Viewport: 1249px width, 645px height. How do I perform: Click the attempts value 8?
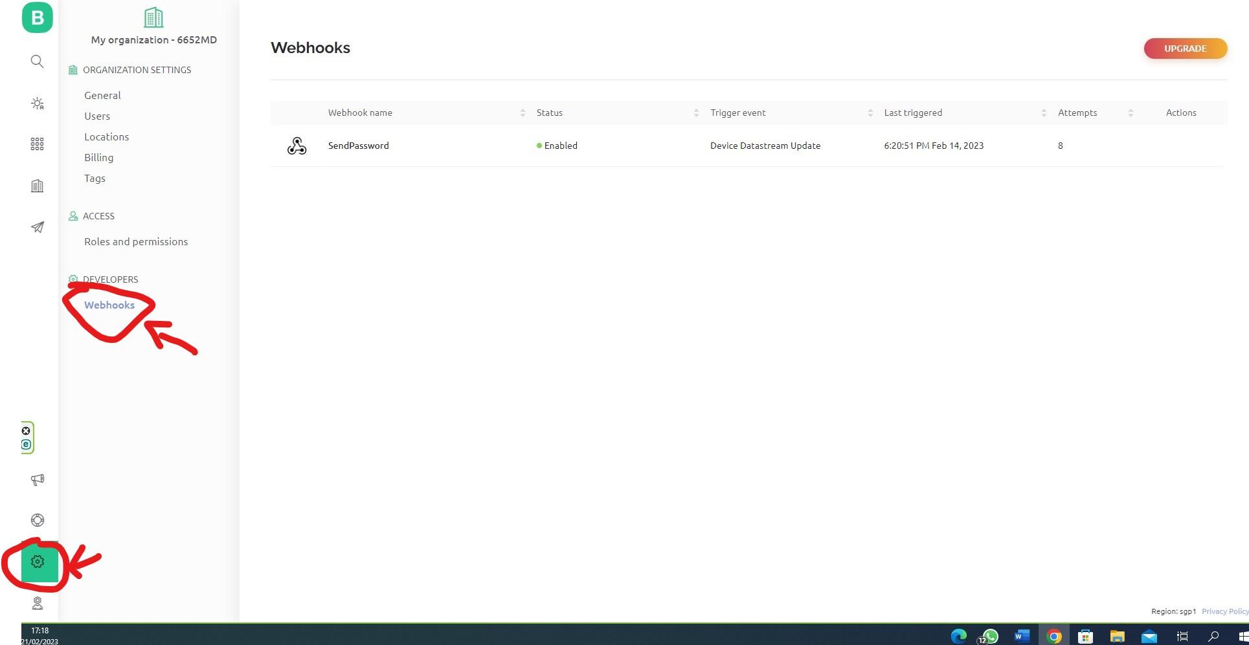pos(1061,146)
